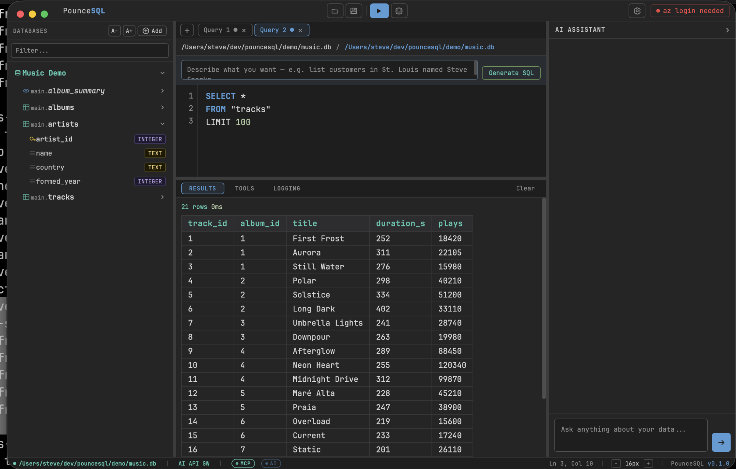Viewport: 736px width, 469px height.
Task: Run the query with the play button
Action: click(379, 11)
